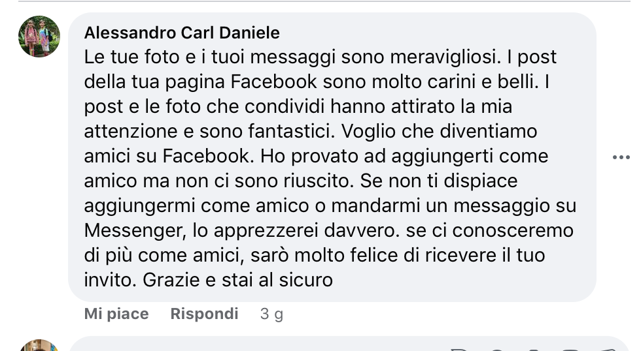Click the first line 'Le tue foto' text
This screenshot has width=641, height=351.
tap(320, 57)
